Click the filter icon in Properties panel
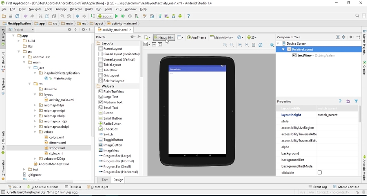 tap(356, 101)
